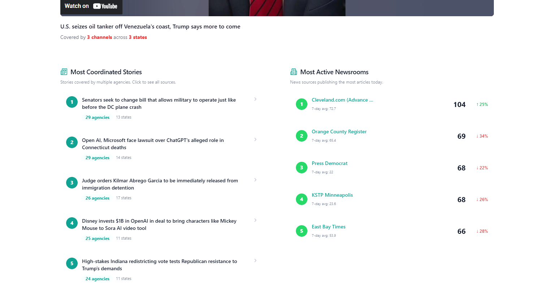Click rank 5 badge of the Indiana redistricting story
This screenshot has height=285, width=552.
(x=72, y=263)
